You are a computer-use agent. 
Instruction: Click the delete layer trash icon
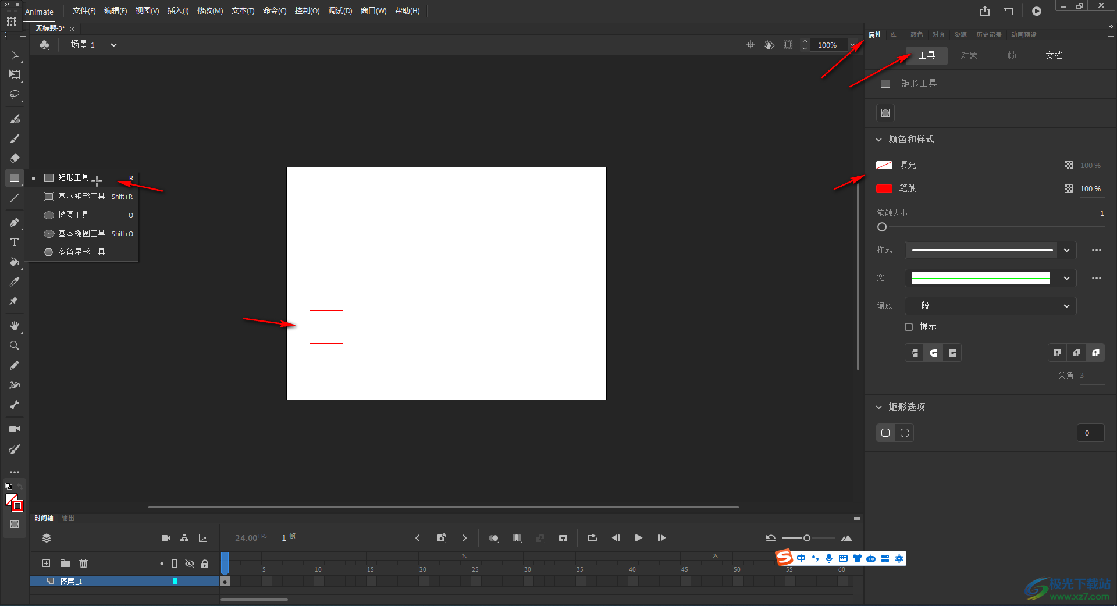(x=84, y=563)
